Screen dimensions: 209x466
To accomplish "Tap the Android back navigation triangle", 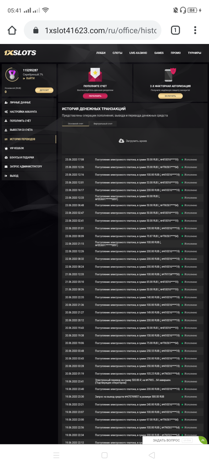I will click(x=152, y=455).
